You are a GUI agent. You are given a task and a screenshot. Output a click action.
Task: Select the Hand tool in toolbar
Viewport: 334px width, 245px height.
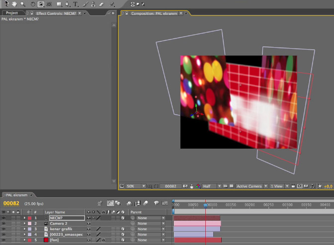click(x=14, y=4)
